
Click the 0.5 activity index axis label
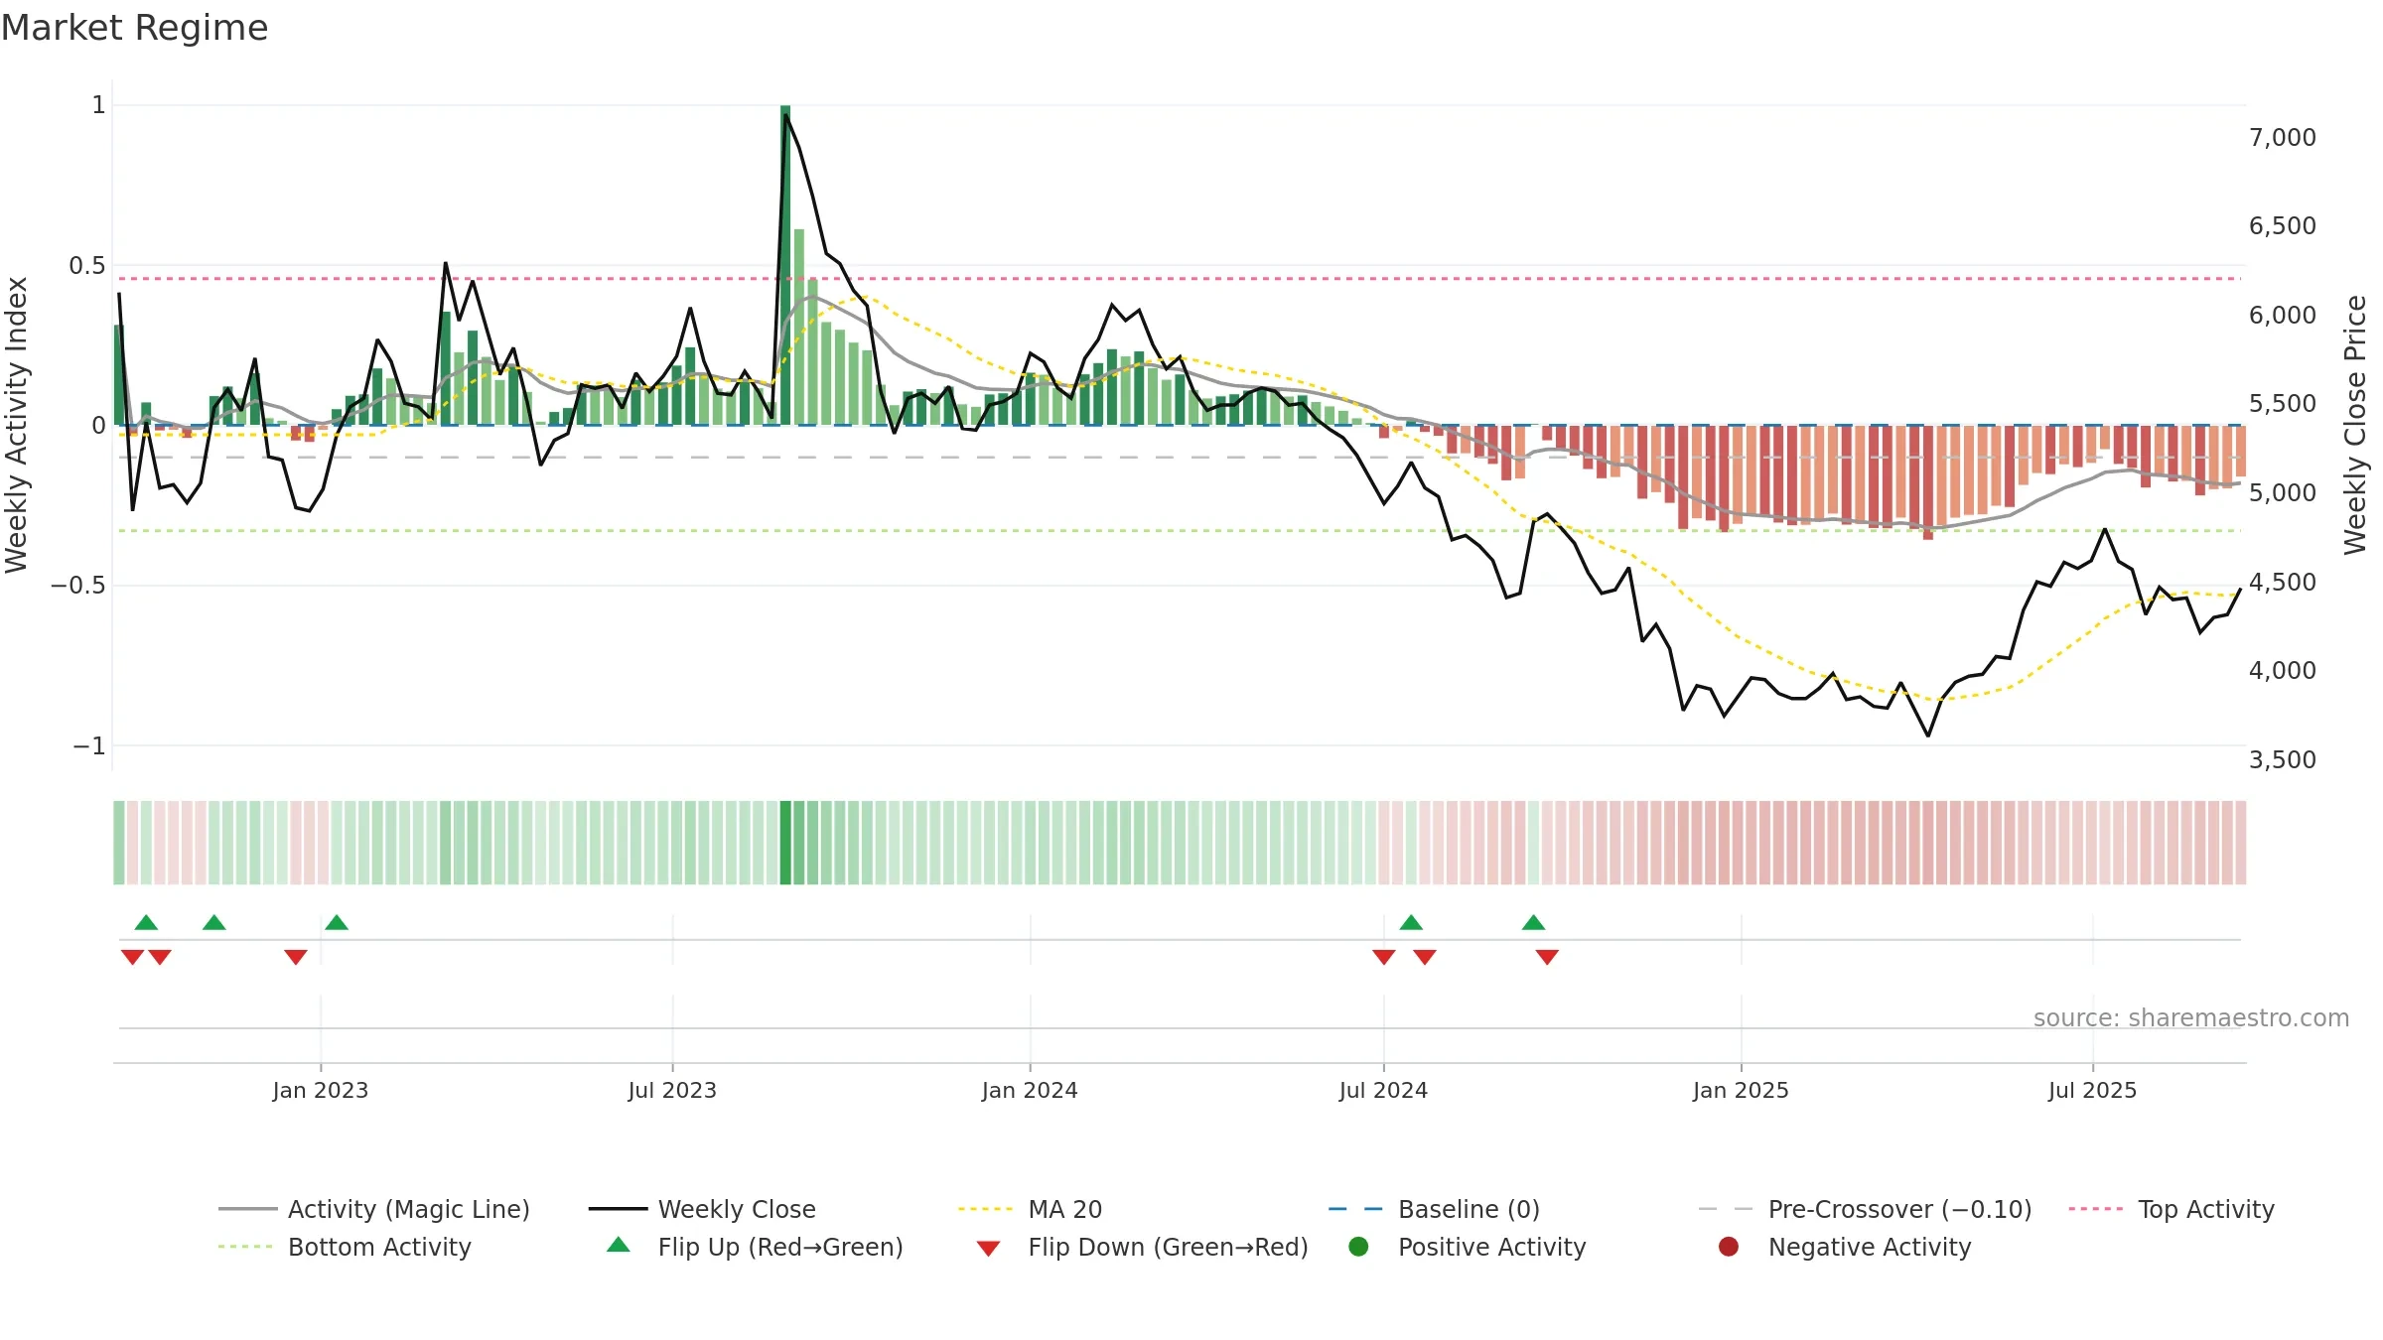coord(87,265)
